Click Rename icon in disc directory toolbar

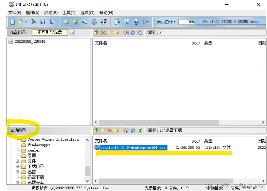point(117,32)
